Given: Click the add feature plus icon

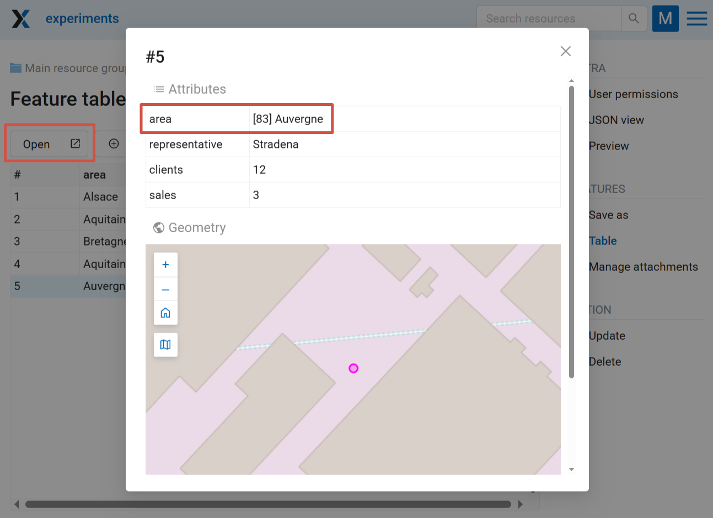Looking at the screenshot, I should click(x=114, y=144).
